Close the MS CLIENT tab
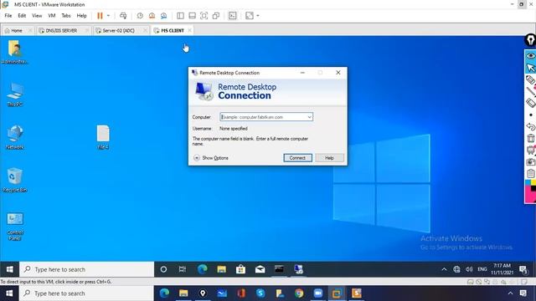The image size is (536, 301). click(189, 30)
